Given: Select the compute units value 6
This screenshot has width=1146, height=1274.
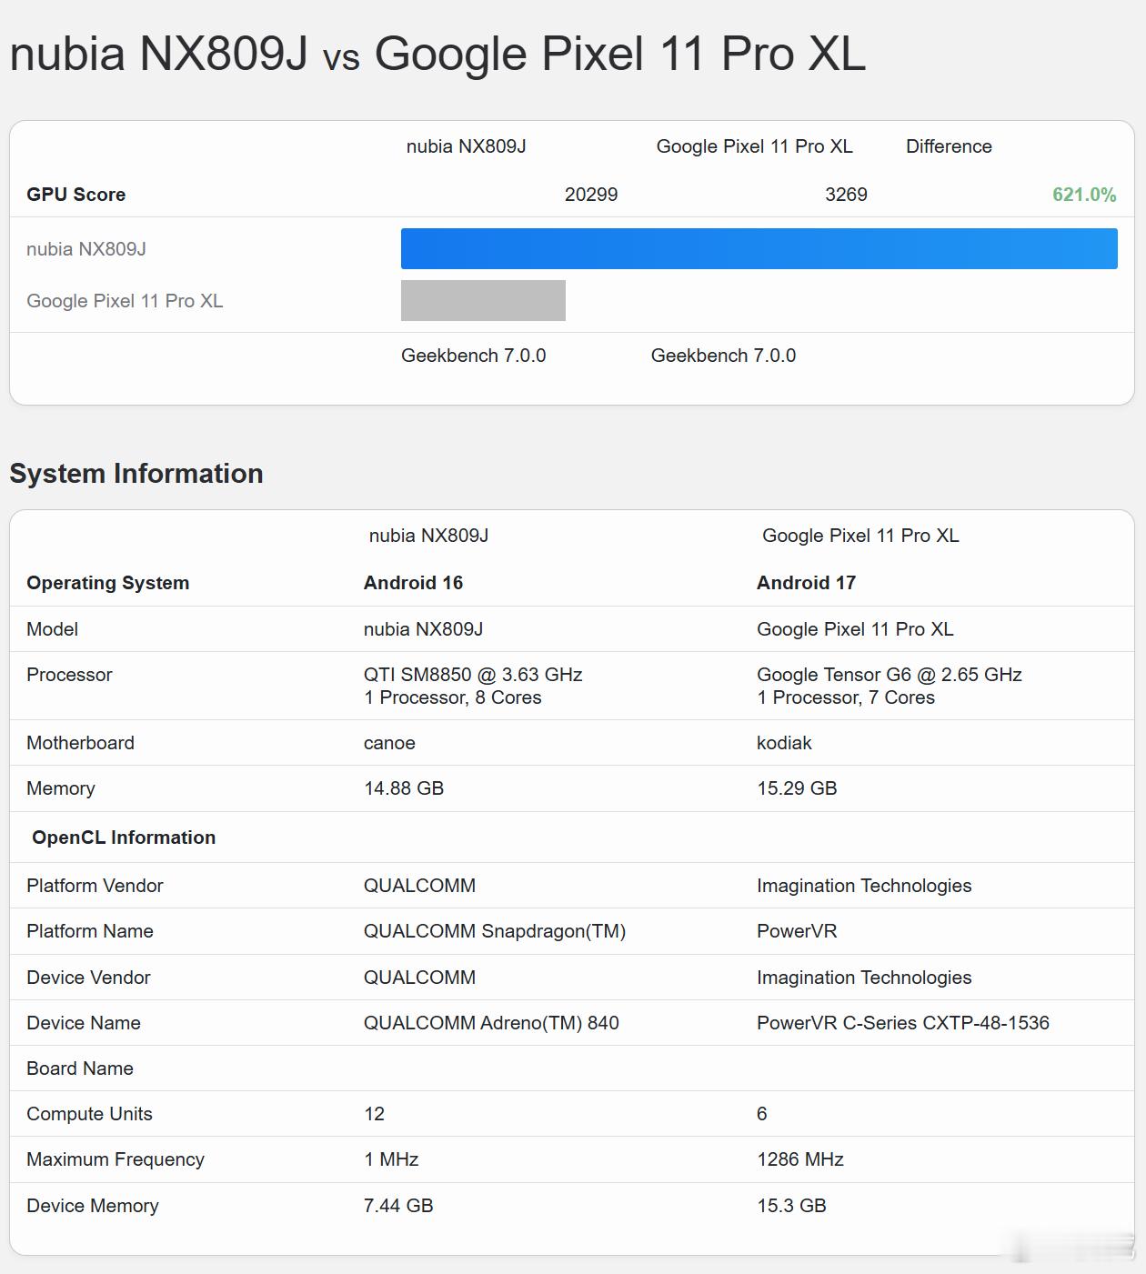Looking at the screenshot, I should 762,1114.
